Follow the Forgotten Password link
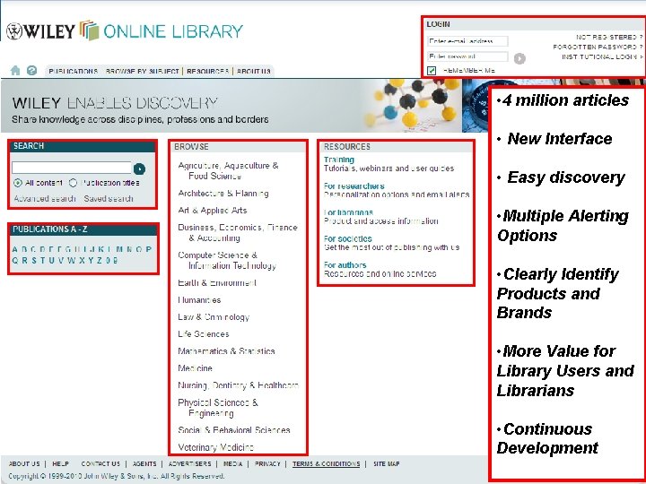Screen dimensions: 646x484 pyautogui.click(x=598, y=47)
